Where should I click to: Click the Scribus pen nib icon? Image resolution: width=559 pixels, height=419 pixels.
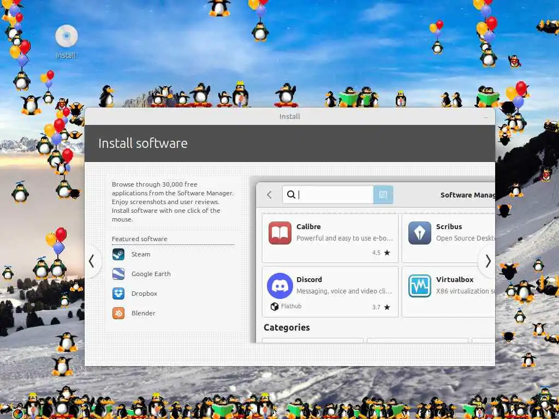pyautogui.click(x=420, y=233)
